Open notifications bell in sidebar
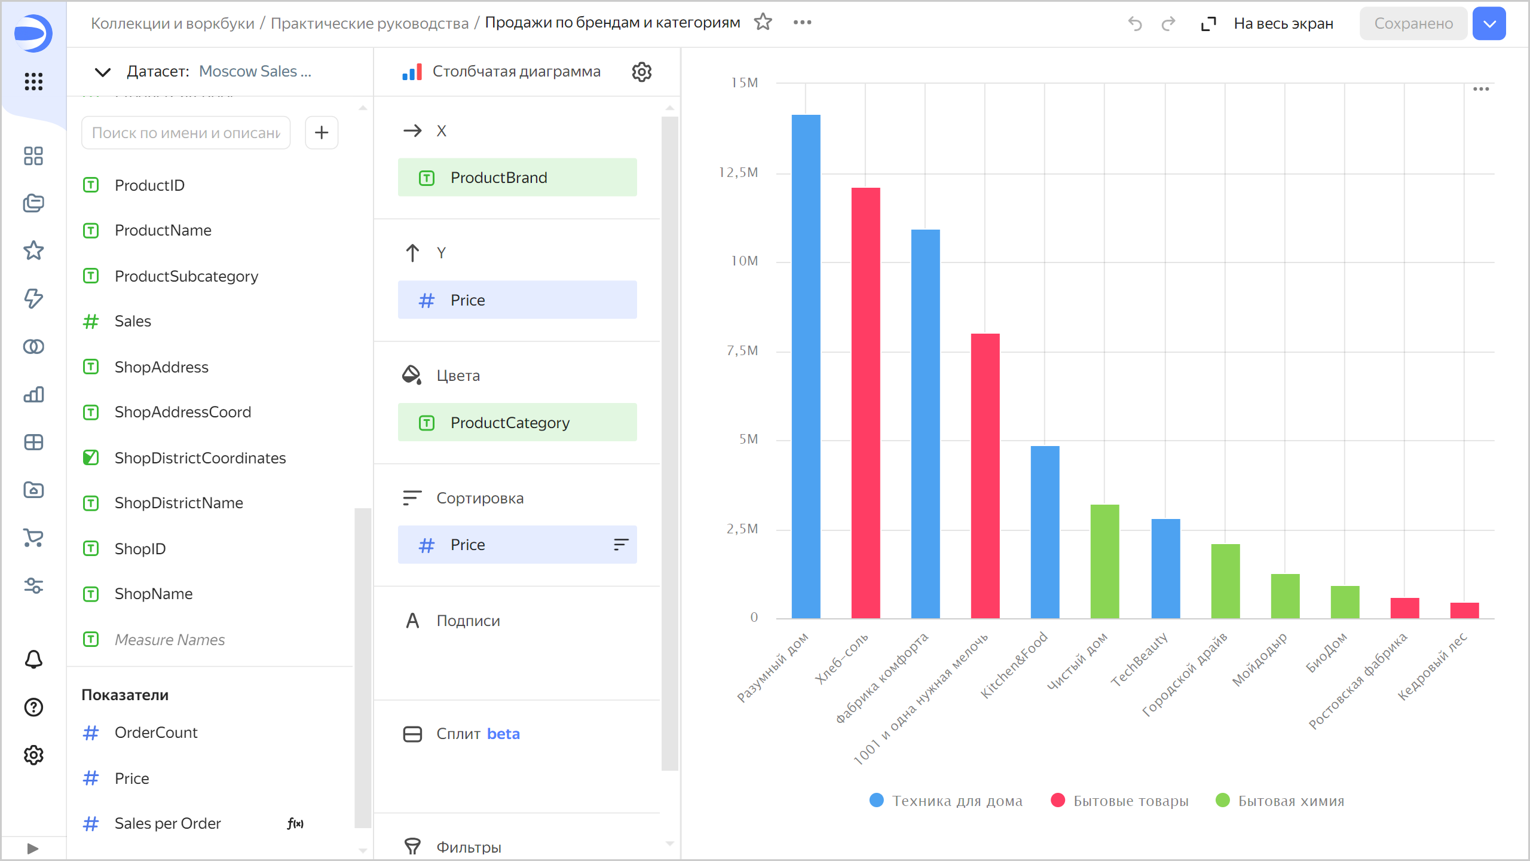The width and height of the screenshot is (1530, 861). (x=33, y=659)
